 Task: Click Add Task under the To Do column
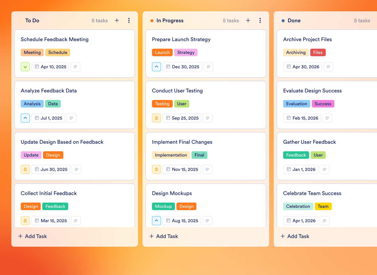(x=32, y=236)
